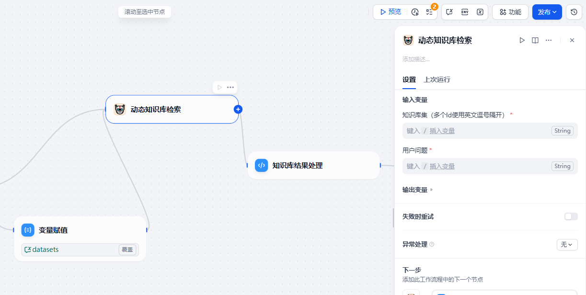Switch to the 上次运行 tab
Image resolution: width=586 pixels, height=295 pixels.
tap(437, 79)
